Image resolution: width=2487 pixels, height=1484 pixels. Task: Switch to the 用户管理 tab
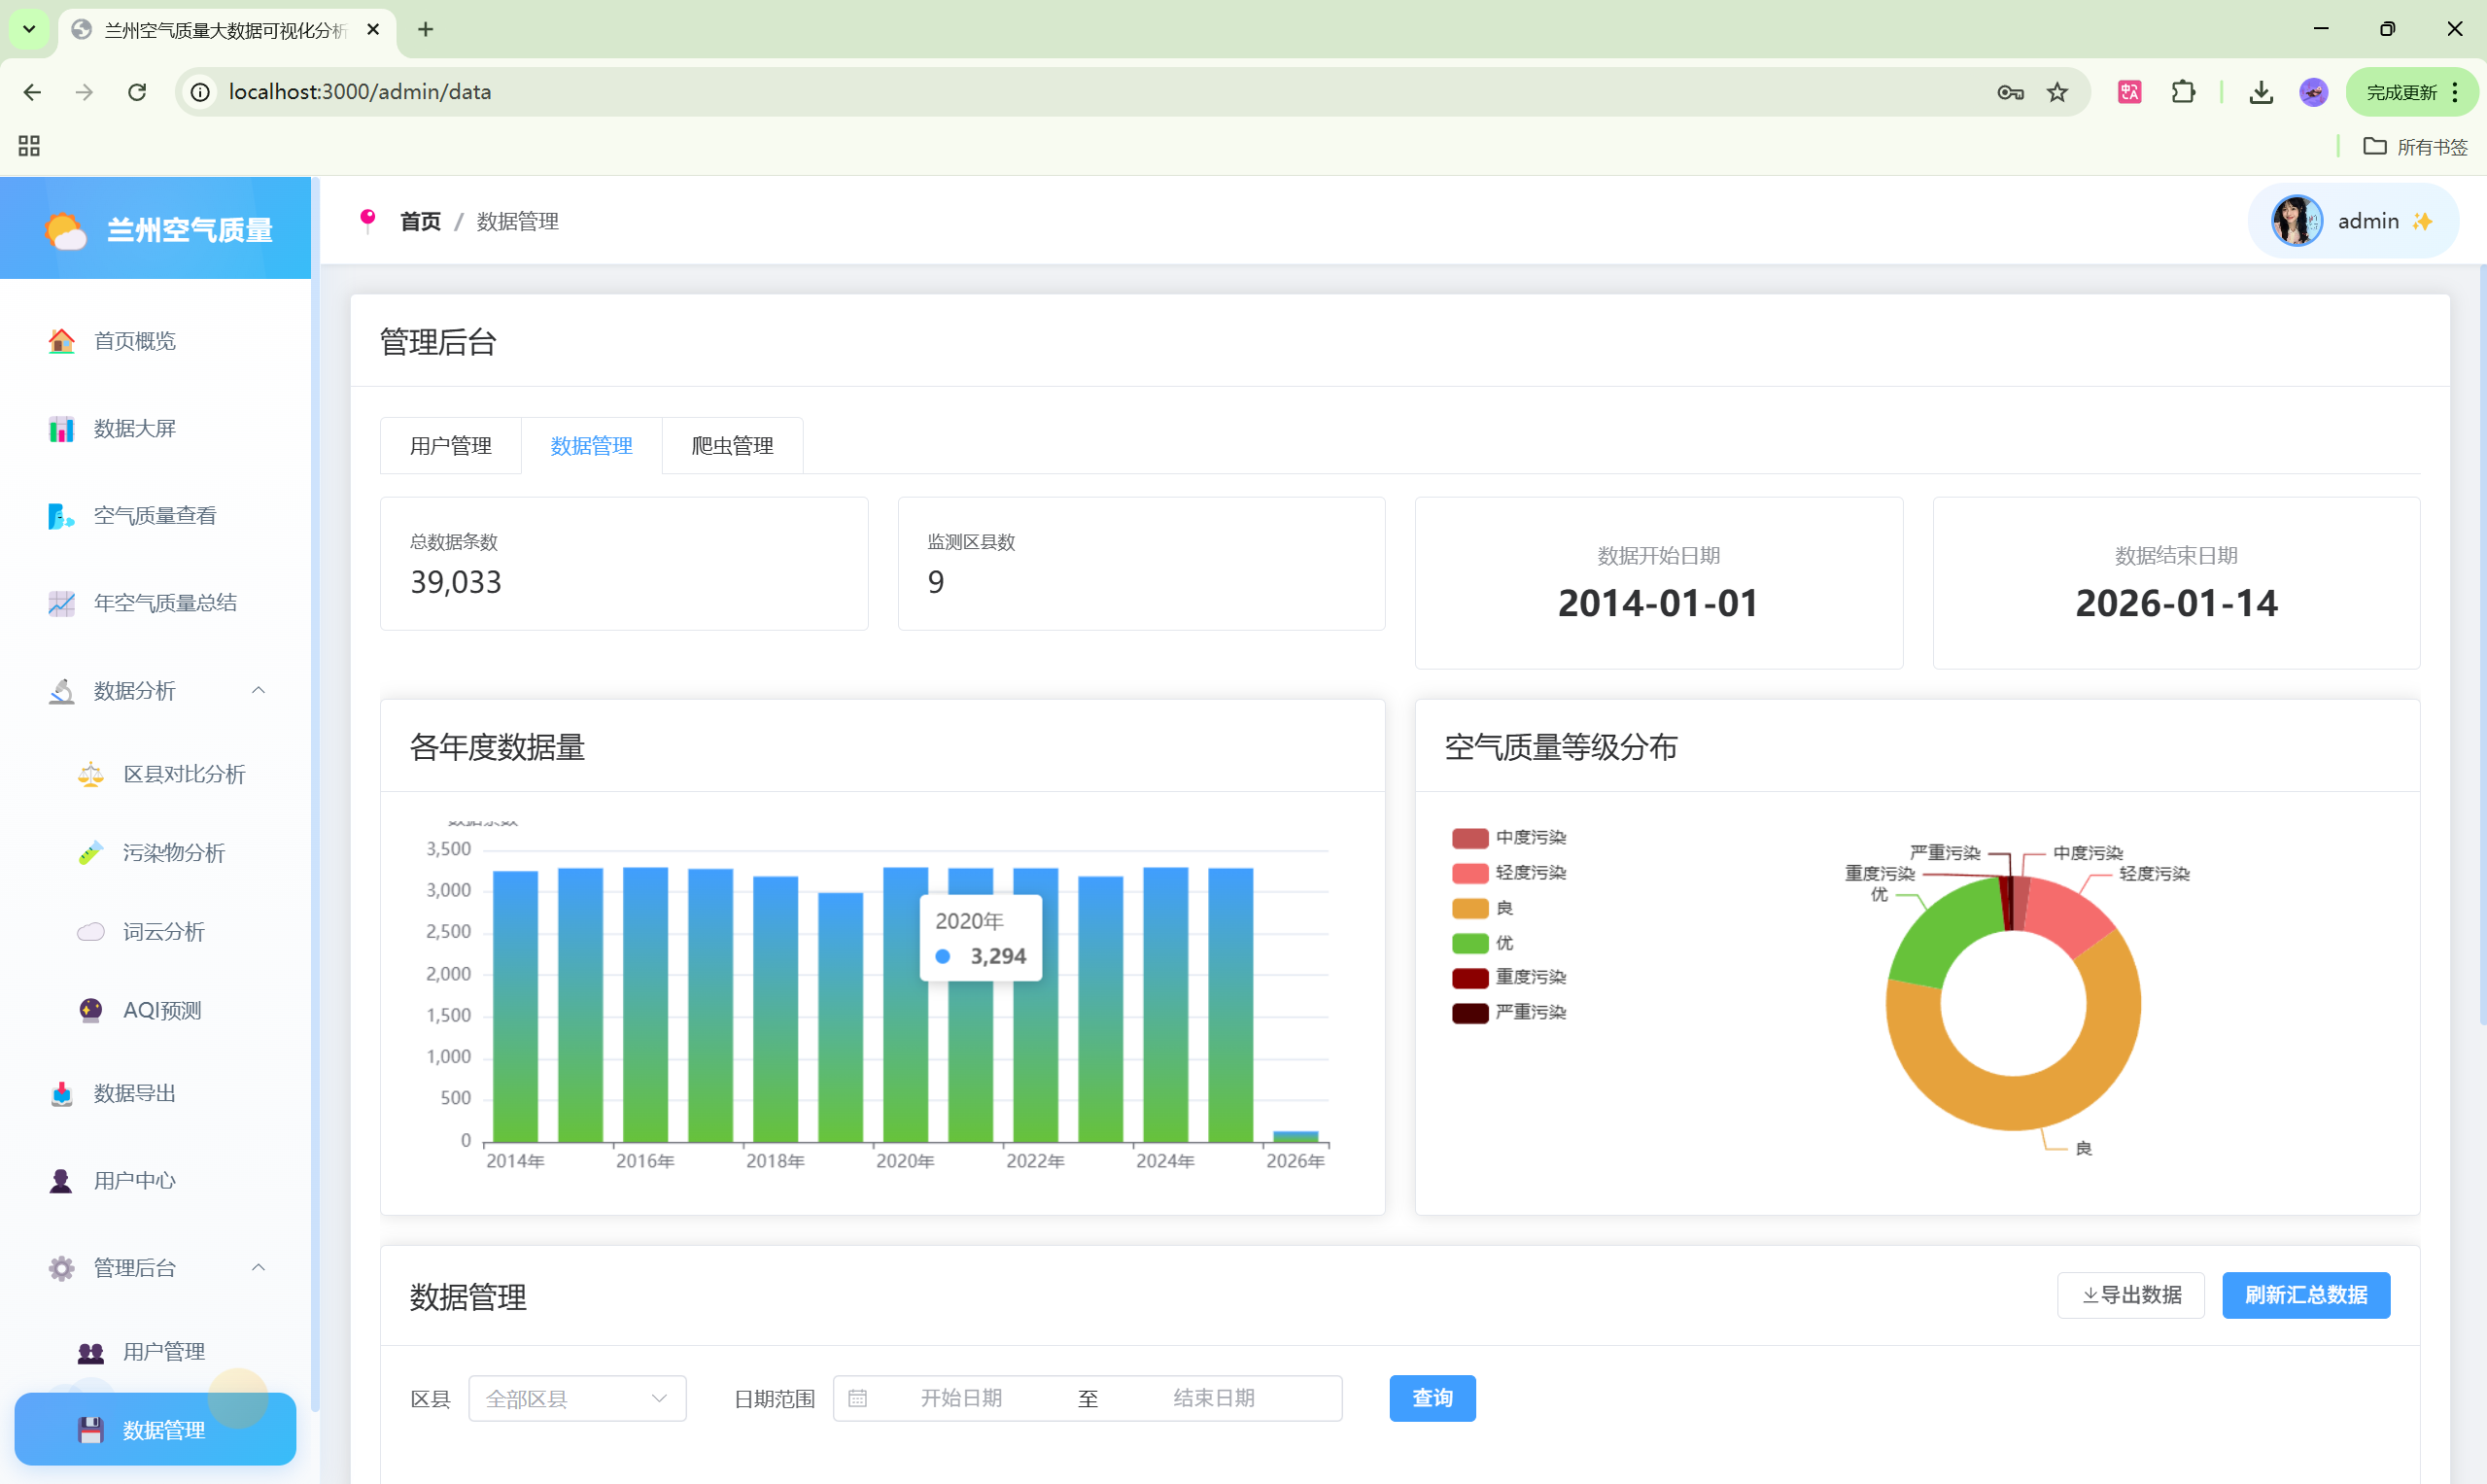coord(450,446)
